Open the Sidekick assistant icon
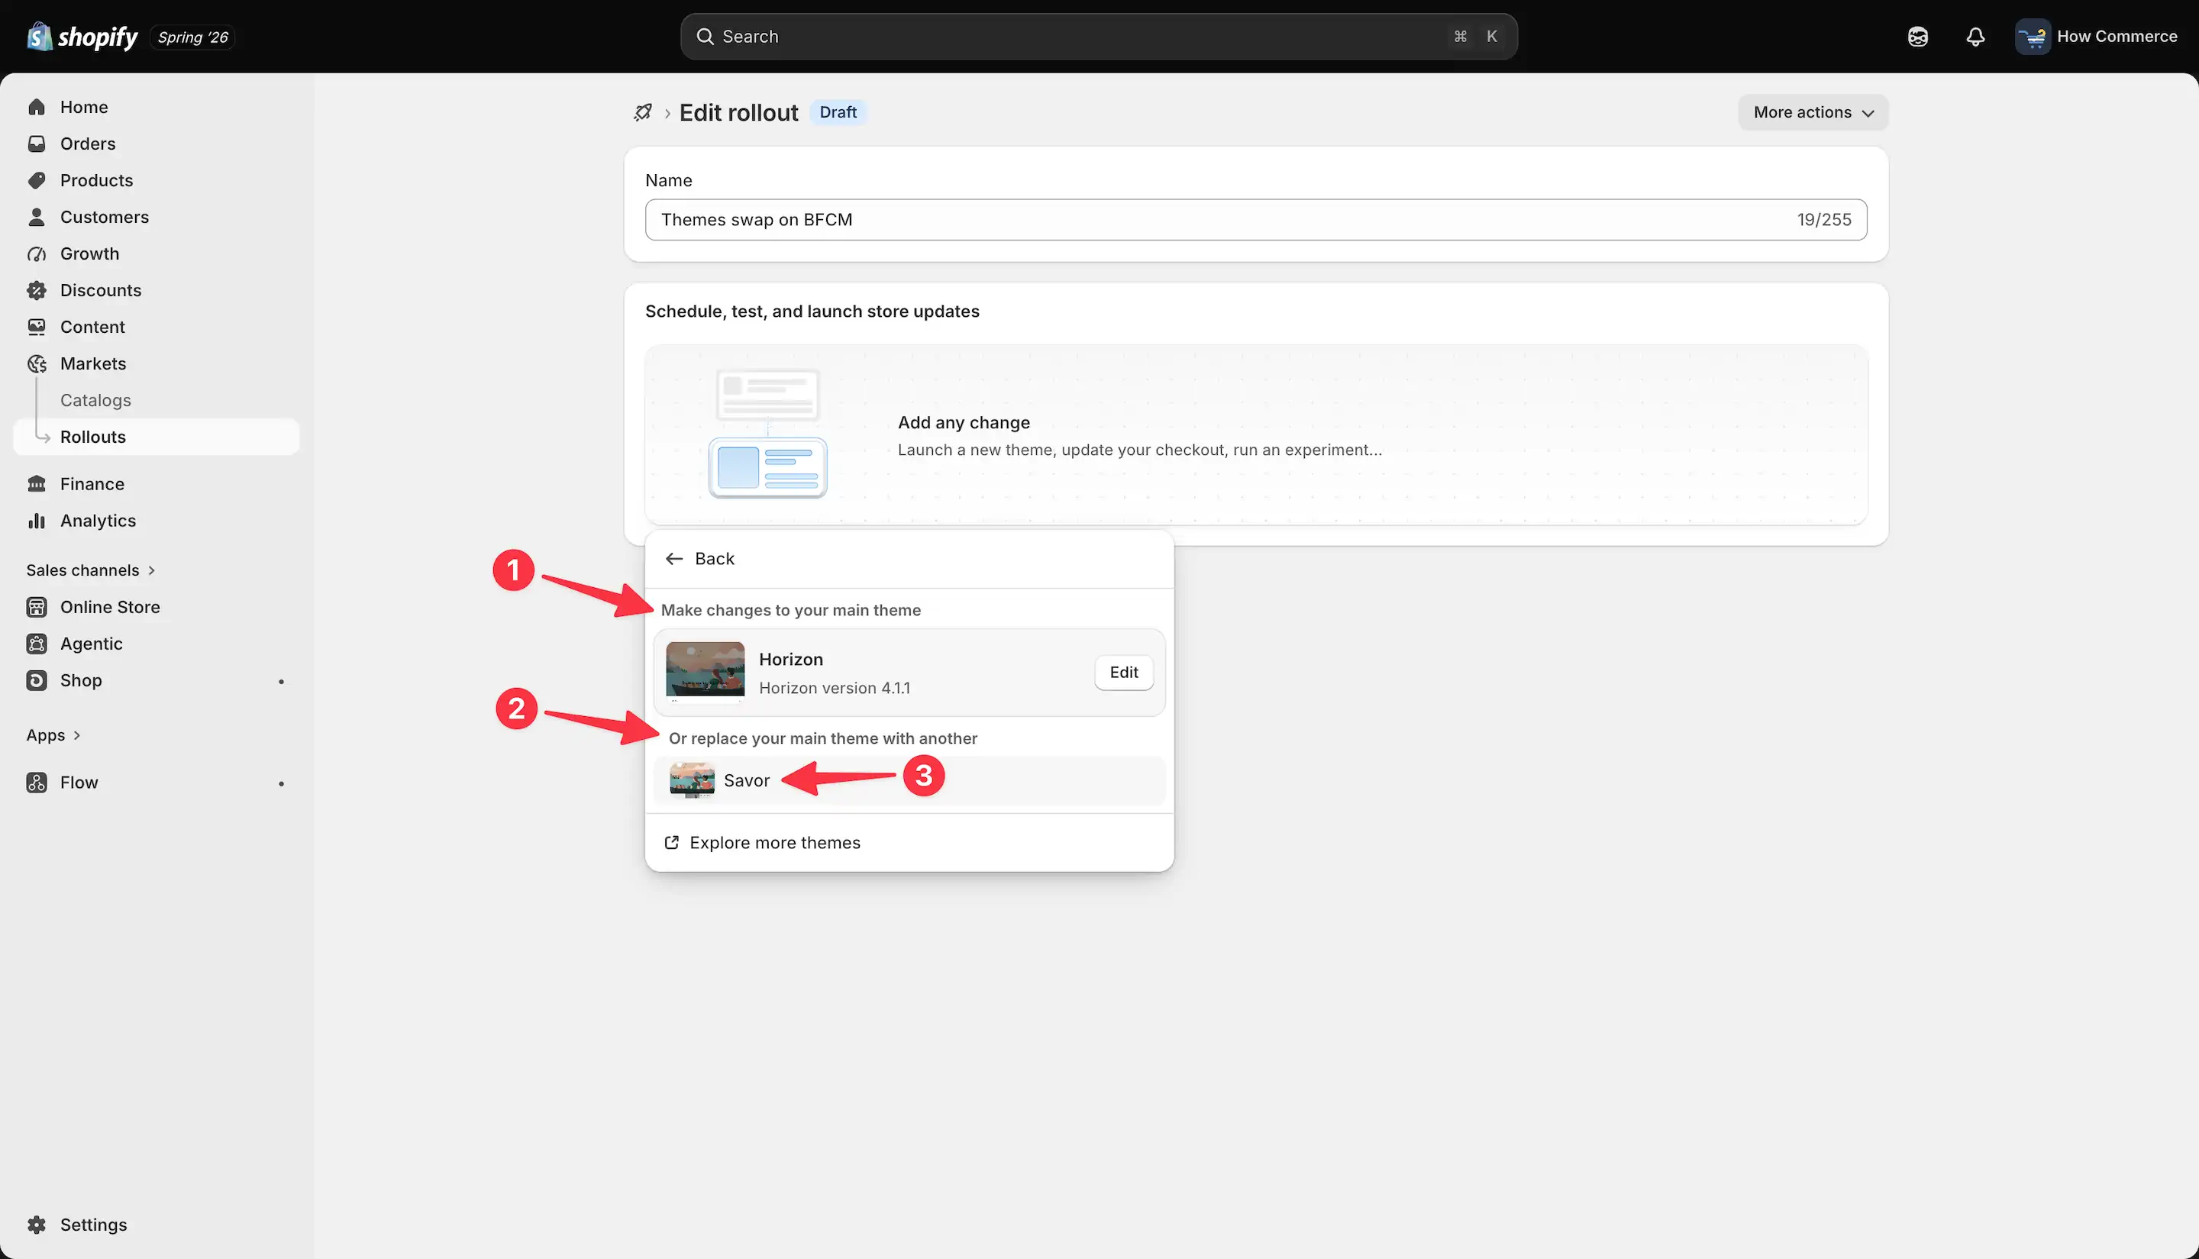 coord(1917,37)
